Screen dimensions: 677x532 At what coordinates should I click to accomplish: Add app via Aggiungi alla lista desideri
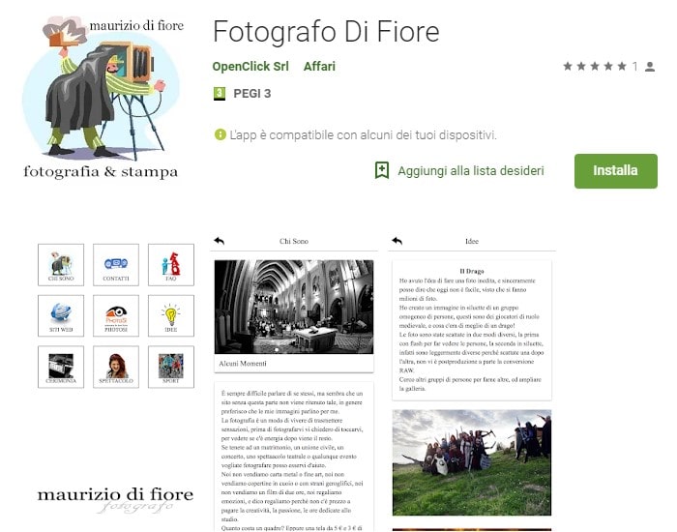pyautogui.click(x=459, y=170)
